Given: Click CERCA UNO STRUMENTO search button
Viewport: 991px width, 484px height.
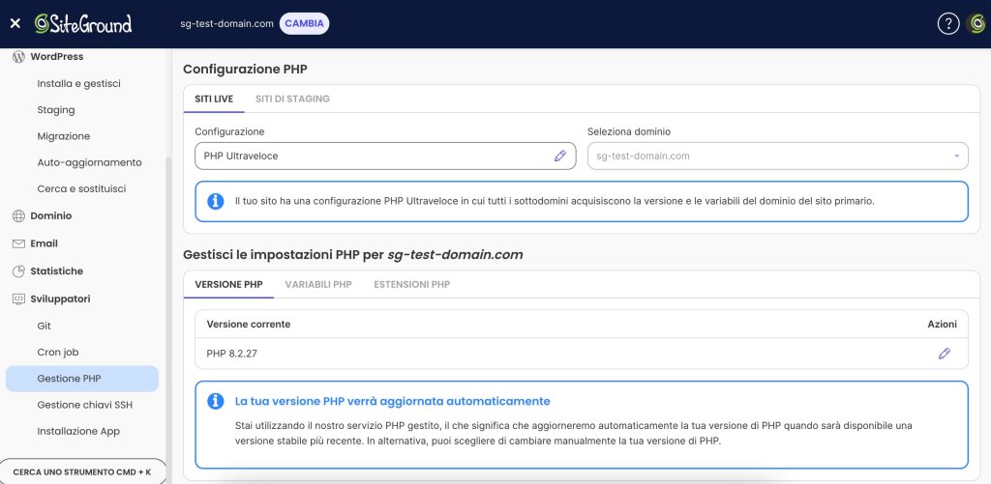Looking at the screenshot, I should coord(82,471).
